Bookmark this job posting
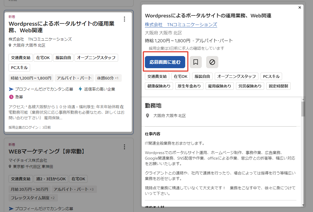 196,62
